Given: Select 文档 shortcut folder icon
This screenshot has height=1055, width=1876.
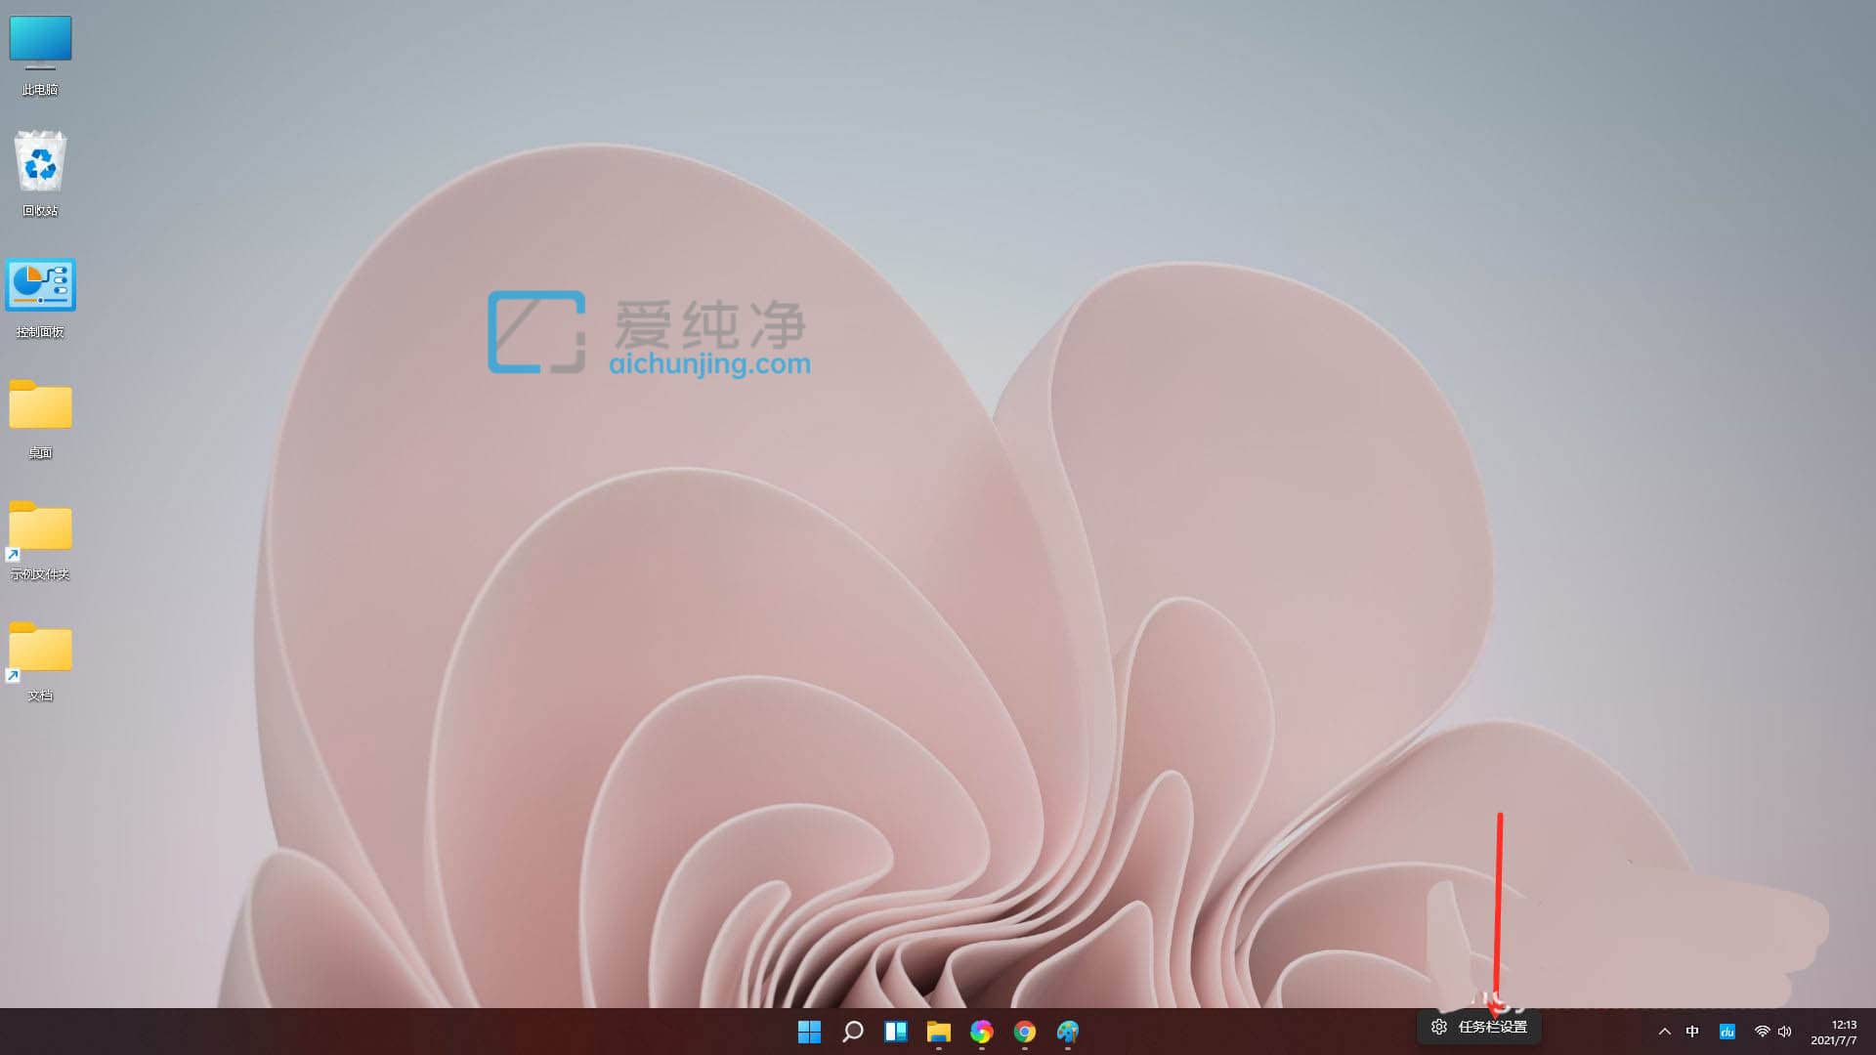Looking at the screenshot, I should (x=40, y=661).
